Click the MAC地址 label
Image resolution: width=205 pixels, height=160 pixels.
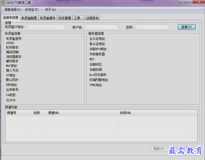tap(12, 66)
